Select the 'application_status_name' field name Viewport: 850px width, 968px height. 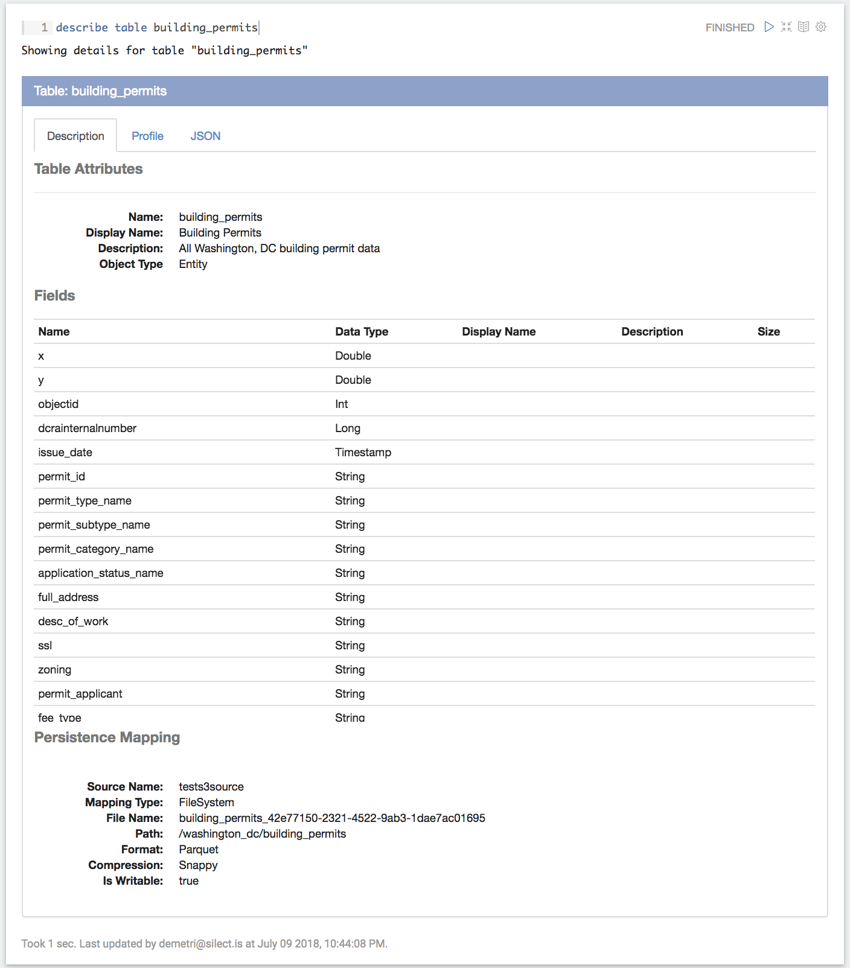[x=101, y=573]
